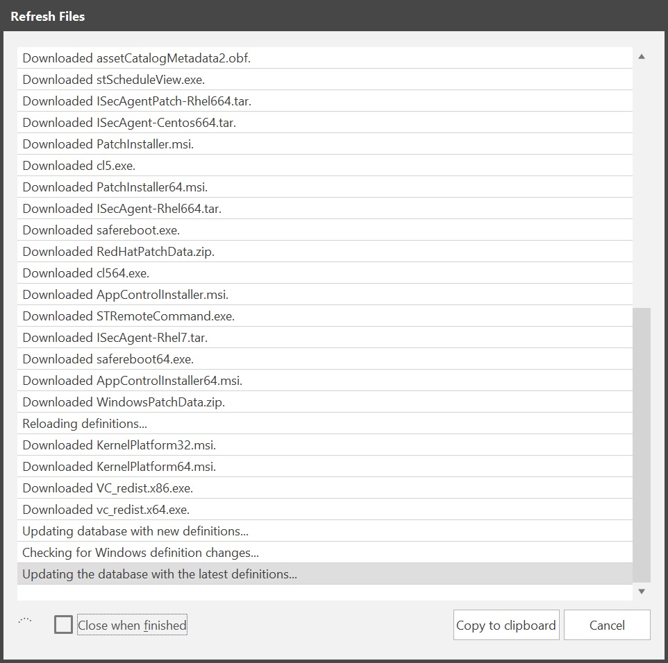Screen dimensions: 668x663
Task: Enable the Close when finished checkbox
Action: [63, 624]
